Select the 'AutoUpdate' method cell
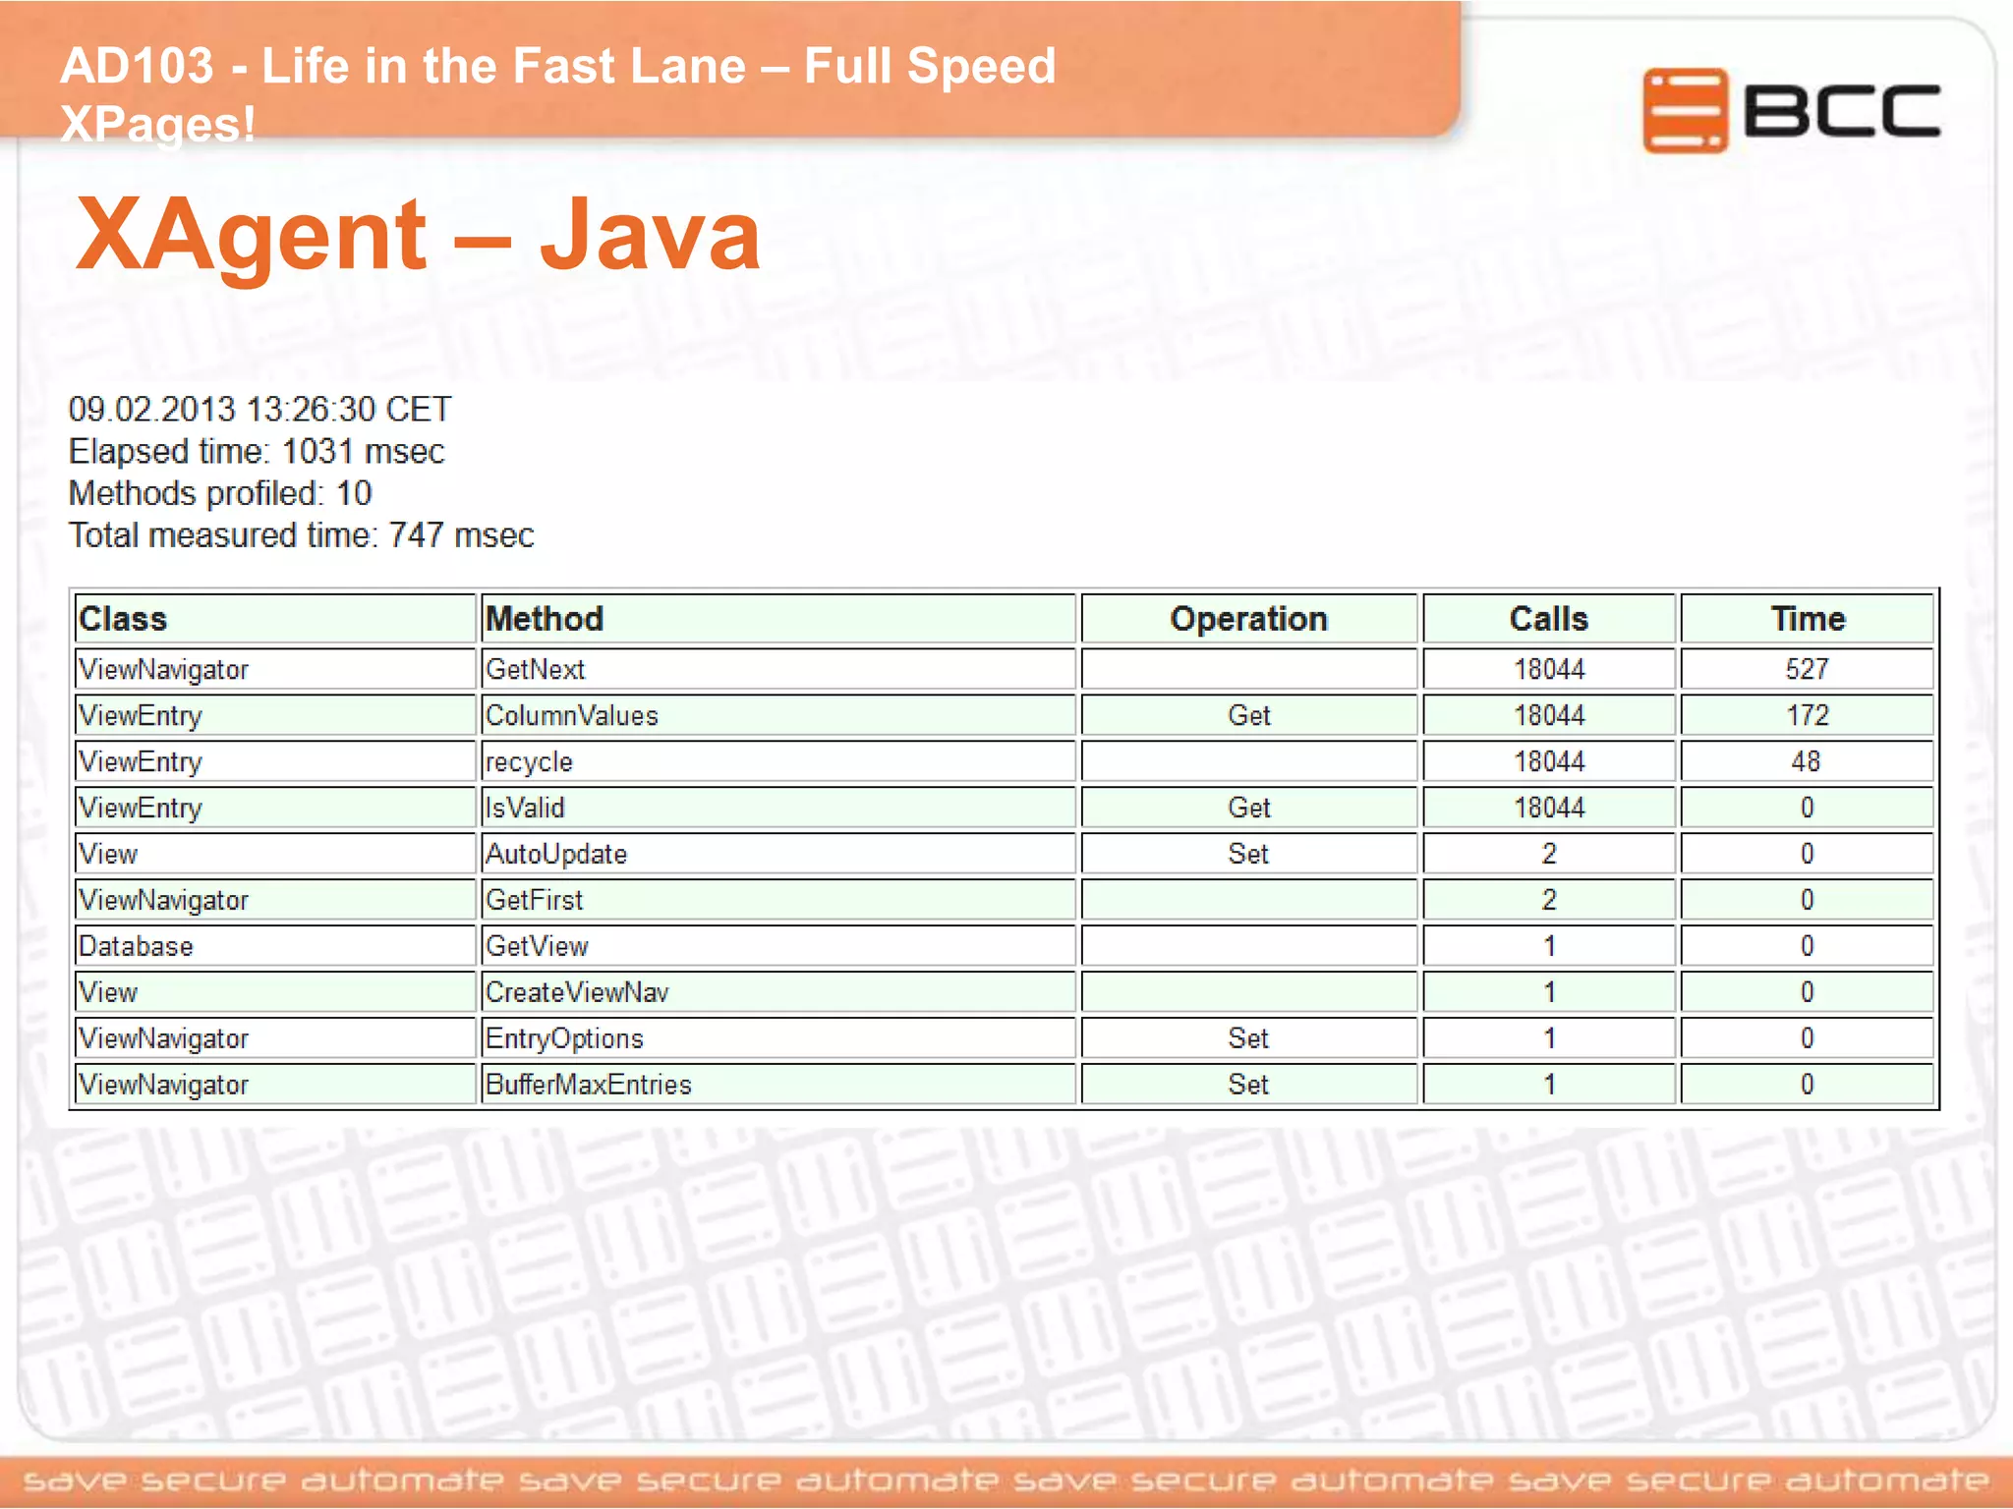This screenshot has height=1509, width=2013. (777, 854)
